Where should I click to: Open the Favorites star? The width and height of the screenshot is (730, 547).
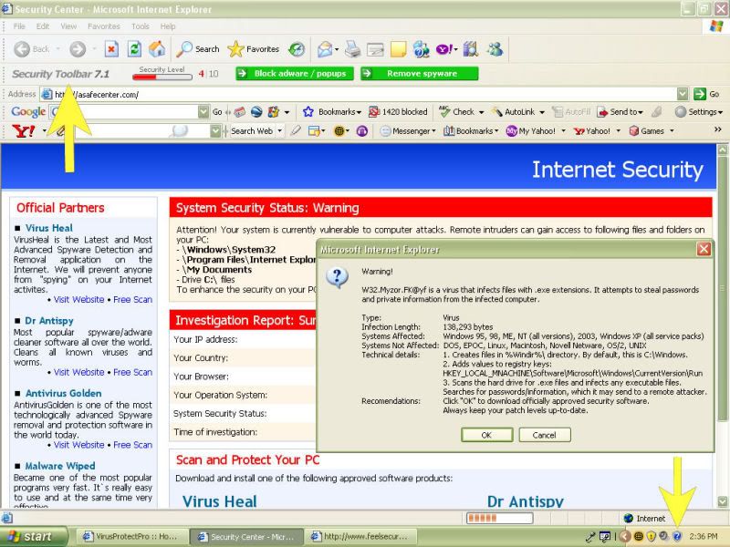254,49
